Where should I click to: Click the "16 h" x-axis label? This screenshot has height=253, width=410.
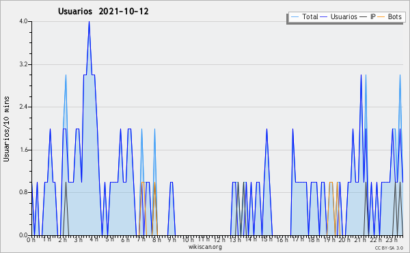[282, 239]
